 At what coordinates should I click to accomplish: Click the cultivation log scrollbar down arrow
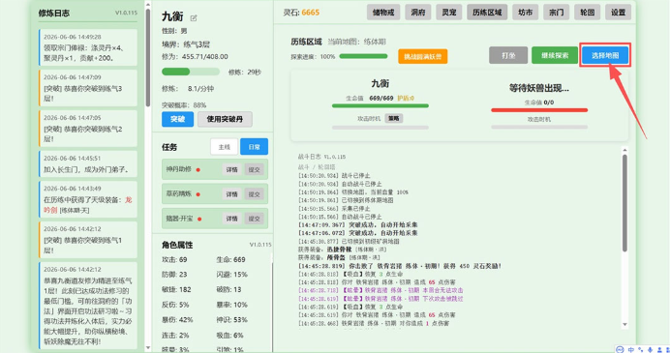coord(148,348)
